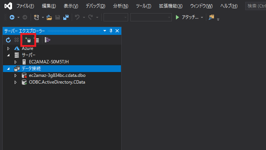Refresh the Server Explorer tree

(8, 40)
